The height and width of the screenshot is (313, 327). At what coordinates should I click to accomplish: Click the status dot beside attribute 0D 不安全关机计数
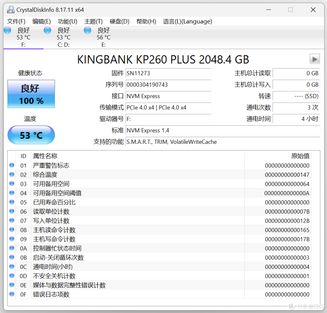coord(12,276)
